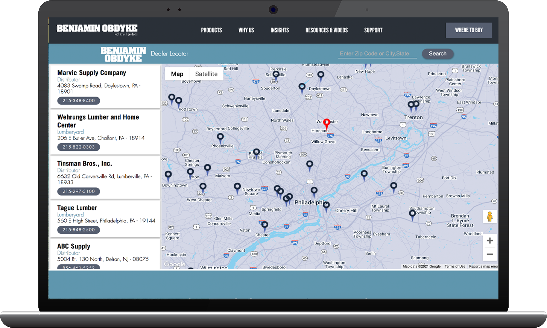Open the Support menu
Image resolution: width=547 pixels, height=328 pixels.
373,30
